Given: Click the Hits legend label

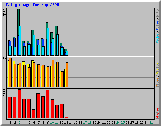Looking at the screenshot, I should (x=157, y=13).
